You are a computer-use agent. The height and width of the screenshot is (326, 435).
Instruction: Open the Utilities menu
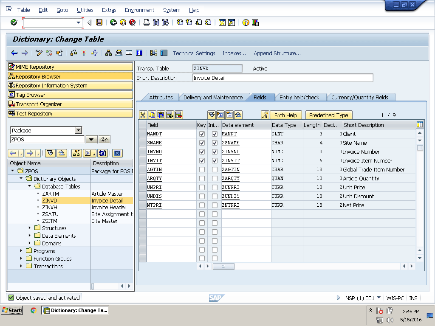[85, 10]
